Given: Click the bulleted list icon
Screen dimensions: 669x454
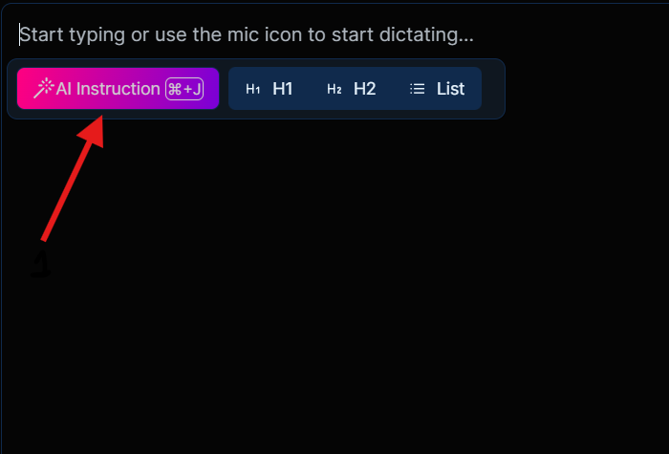Looking at the screenshot, I should click(418, 89).
